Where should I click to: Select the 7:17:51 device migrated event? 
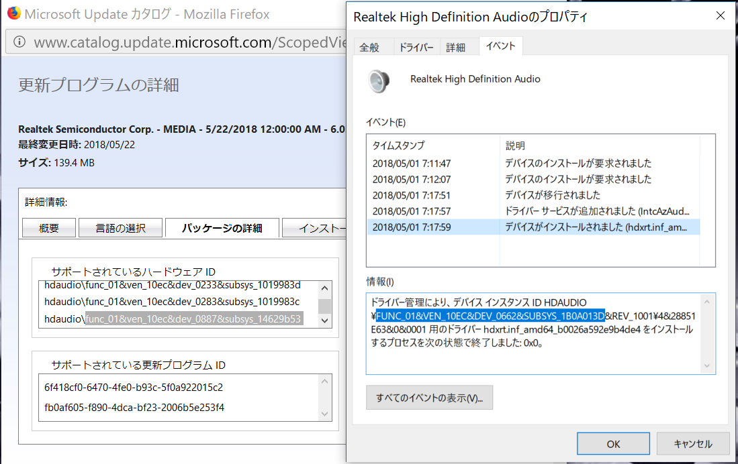[x=533, y=196]
